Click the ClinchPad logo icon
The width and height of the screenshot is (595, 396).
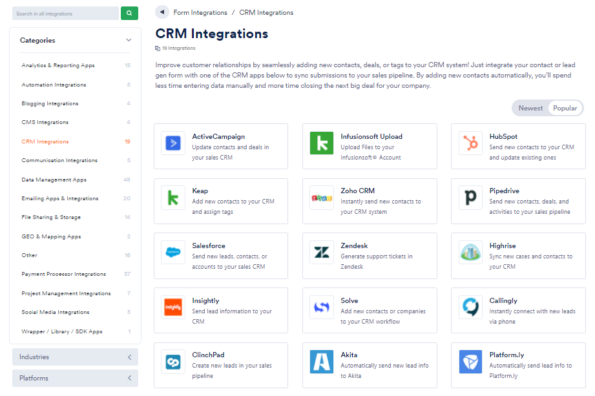tap(173, 362)
